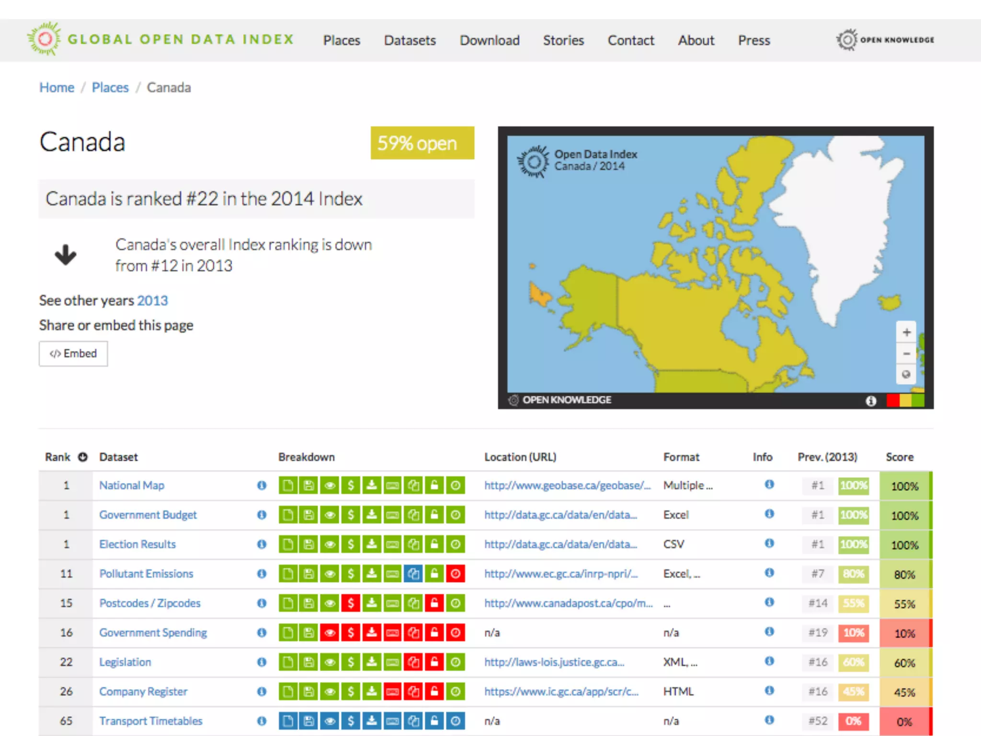Click the Open Knowledge logo in the header
The image size is (981, 736).
click(x=885, y=40)
